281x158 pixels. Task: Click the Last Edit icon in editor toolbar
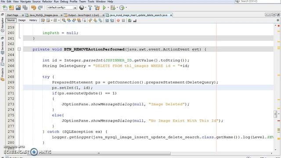pyautogui.click(x=43, y=21)
